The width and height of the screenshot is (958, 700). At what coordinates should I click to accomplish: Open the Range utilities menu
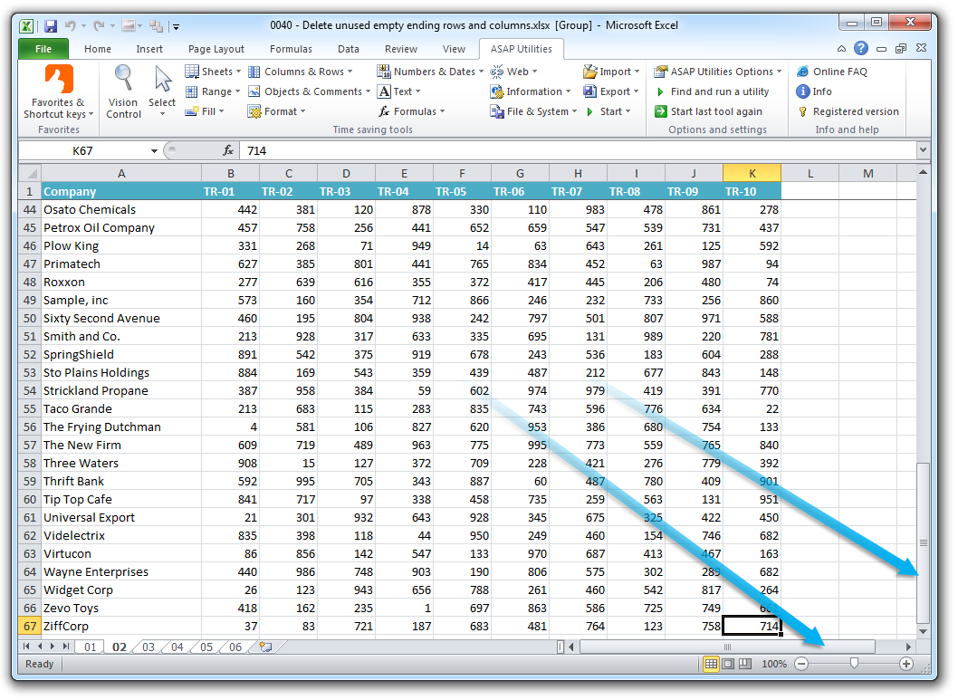213,91
